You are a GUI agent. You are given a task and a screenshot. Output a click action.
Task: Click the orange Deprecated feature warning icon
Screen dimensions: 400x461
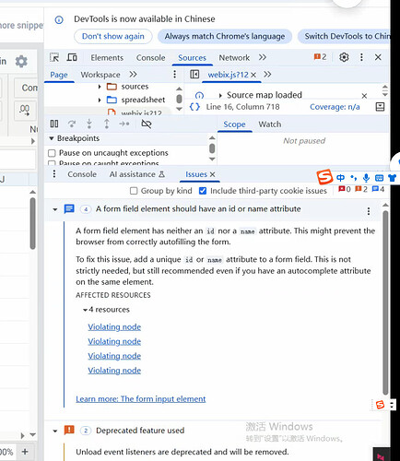[69, 430]
